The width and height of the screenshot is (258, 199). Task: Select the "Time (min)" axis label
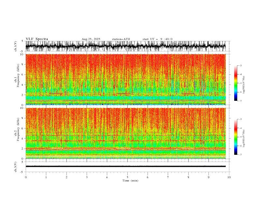130,180
